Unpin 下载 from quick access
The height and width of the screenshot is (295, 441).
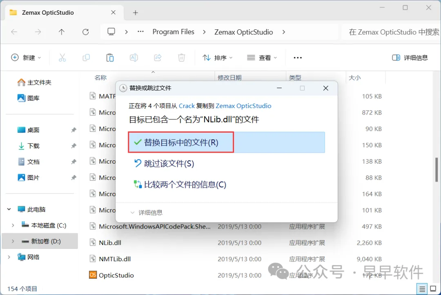(73, 146)
